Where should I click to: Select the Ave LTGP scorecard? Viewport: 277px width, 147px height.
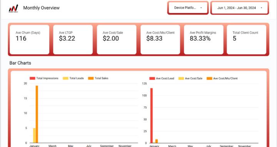[73, 40]
